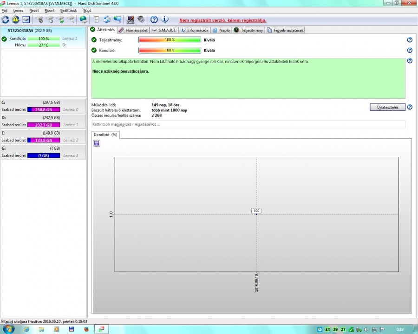Click the hard disk with stethoscope test icon

point(39,19)
